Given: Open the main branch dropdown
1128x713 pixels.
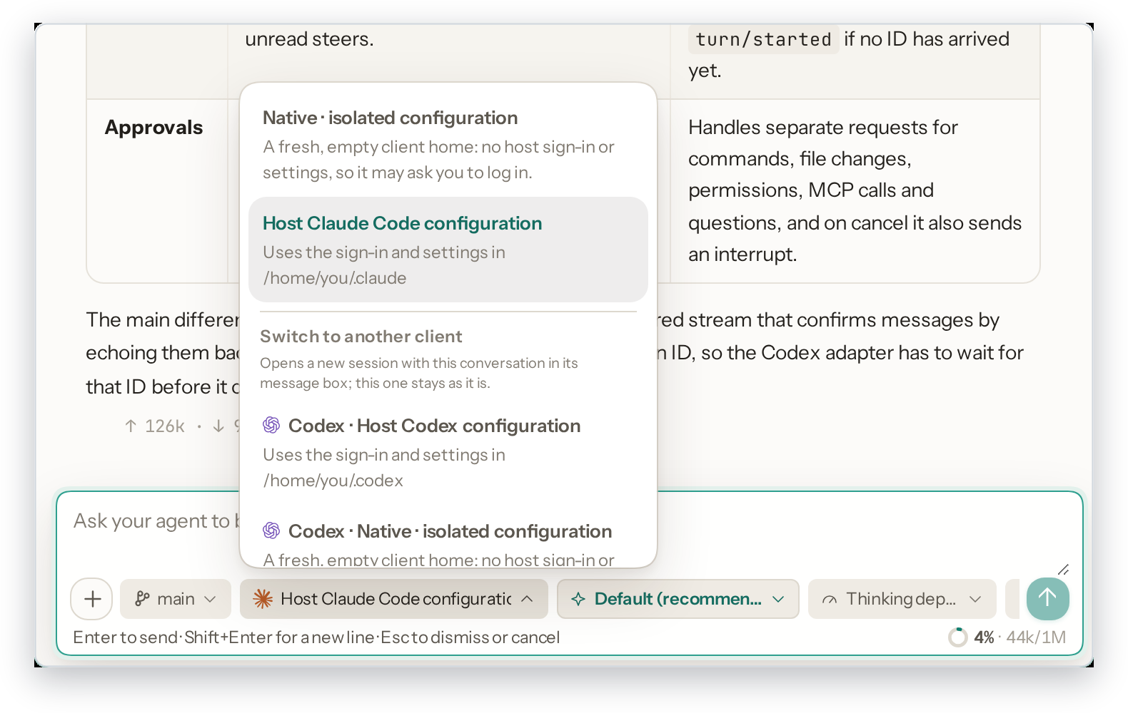Looking at the screenshot, I should 176,599.
